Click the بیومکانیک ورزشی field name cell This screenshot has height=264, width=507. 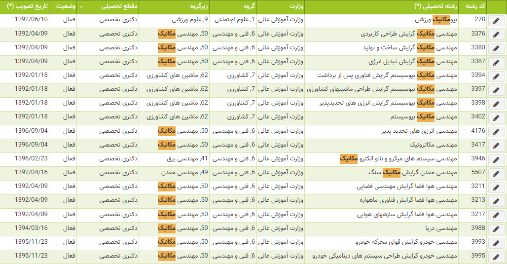437,20
